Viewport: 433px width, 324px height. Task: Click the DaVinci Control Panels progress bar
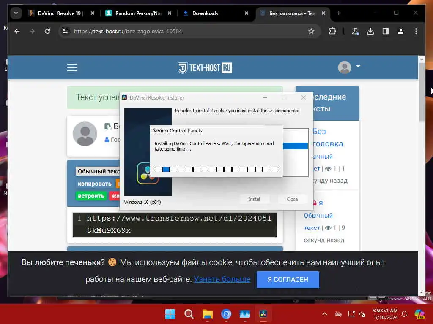(216, 169)
